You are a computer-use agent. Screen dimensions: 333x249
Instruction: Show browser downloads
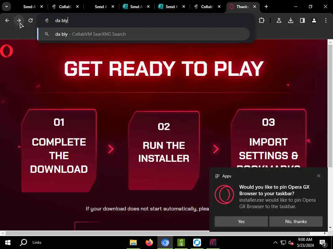point(290,20)
